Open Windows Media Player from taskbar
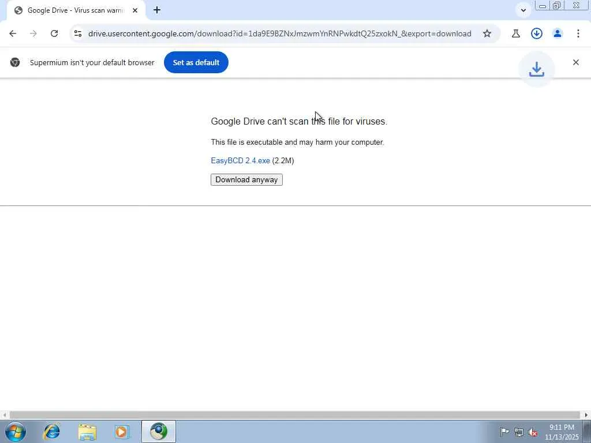This screenshot has height=443, width=591. click(122, 431)
